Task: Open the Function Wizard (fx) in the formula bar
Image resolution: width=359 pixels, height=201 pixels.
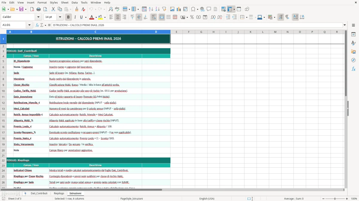Action: pyautogui.click(x=37, y=25)
